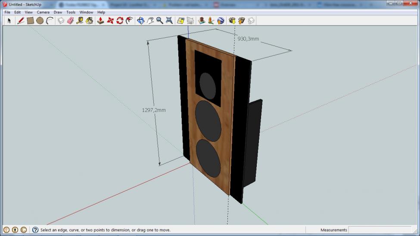Select the Rotate tool
This screenshot has height=236, width=420.
pos(120,21)
